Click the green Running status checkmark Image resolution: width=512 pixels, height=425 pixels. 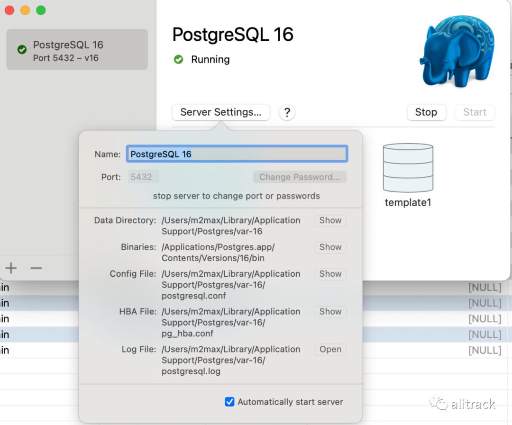pyautogui.click(x=179, y=60)
